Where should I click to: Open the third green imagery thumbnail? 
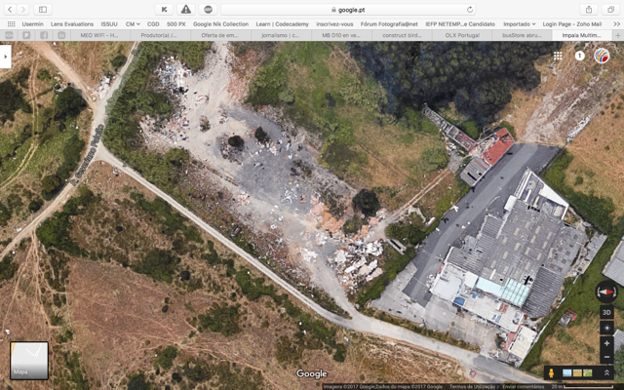[587, 372]
